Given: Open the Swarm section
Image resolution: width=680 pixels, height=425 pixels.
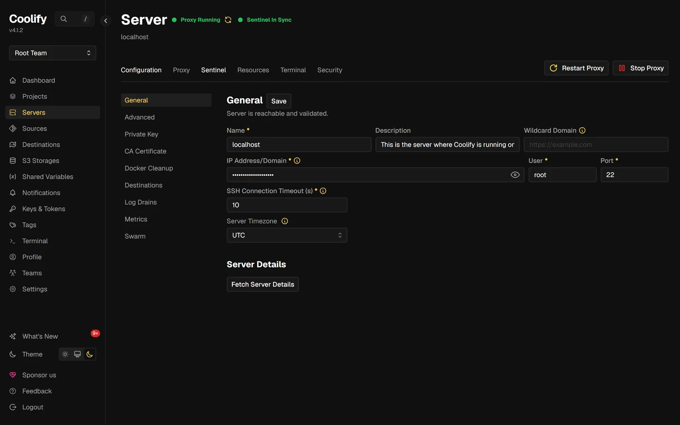Looking at the screenshot, I should pos(166,236).
